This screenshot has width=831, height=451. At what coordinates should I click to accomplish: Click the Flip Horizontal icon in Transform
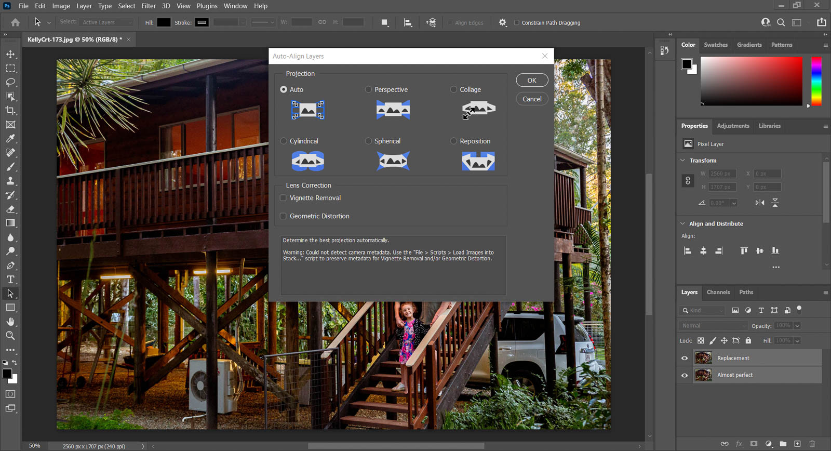tap(760, 203)
